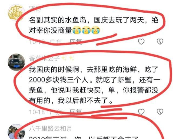
Task: Dislike the 水鱼岛 comment via broken heart
Action: 160,42
